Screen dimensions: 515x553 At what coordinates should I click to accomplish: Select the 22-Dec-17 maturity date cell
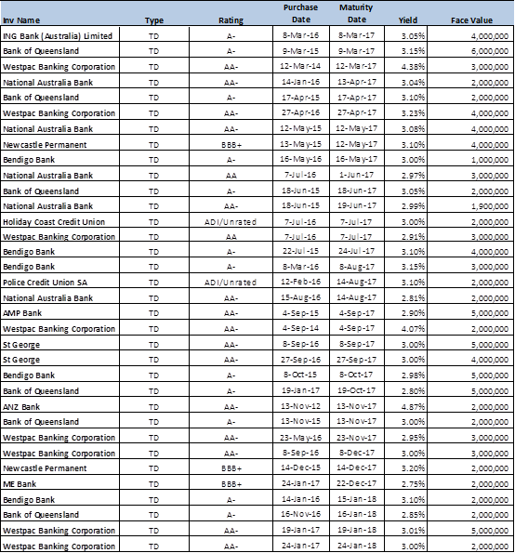point(357,484)
